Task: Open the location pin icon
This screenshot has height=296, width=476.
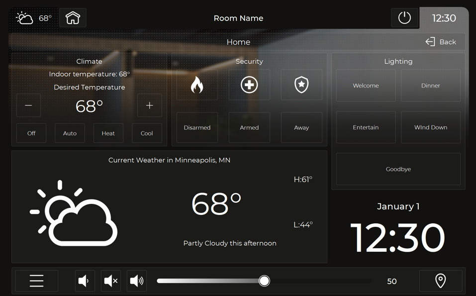Action: pos(441,281)
